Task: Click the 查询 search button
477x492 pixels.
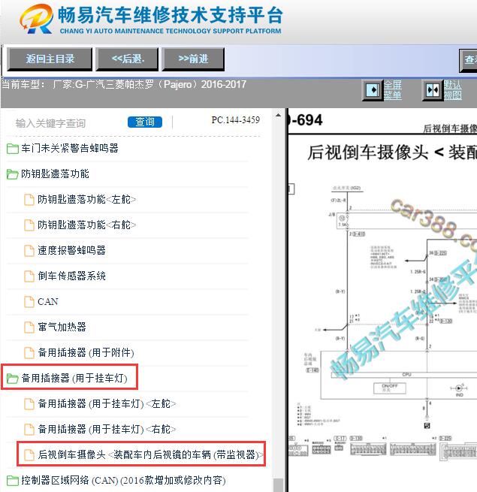Action: [145, 122]
